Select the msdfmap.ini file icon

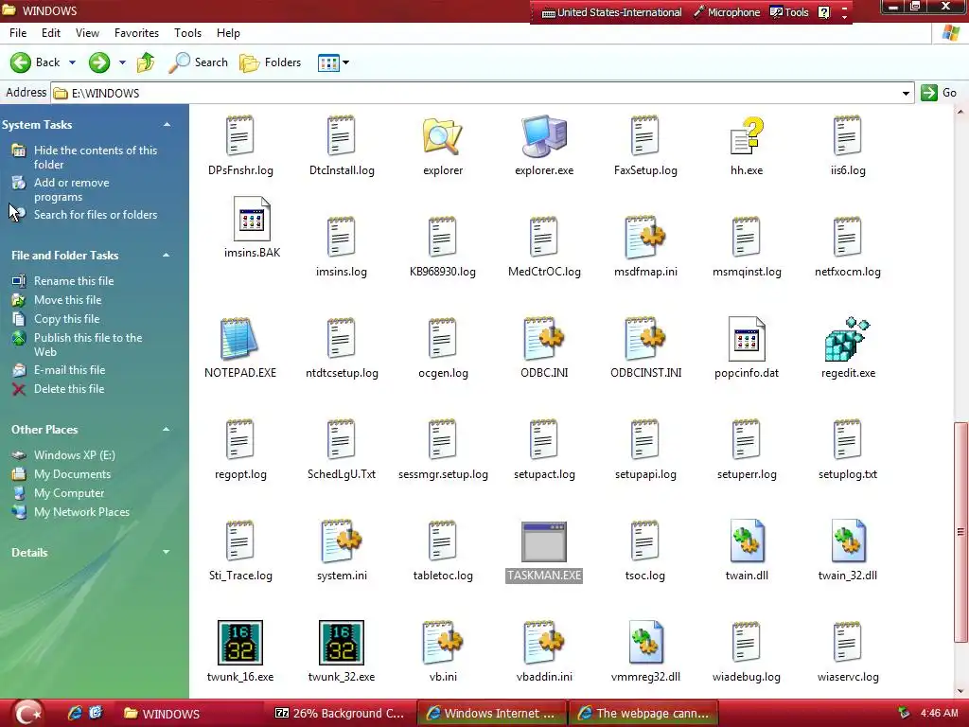[x=645, y=238]
